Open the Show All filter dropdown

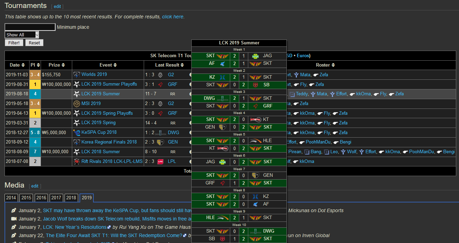[x=22, y=35]
